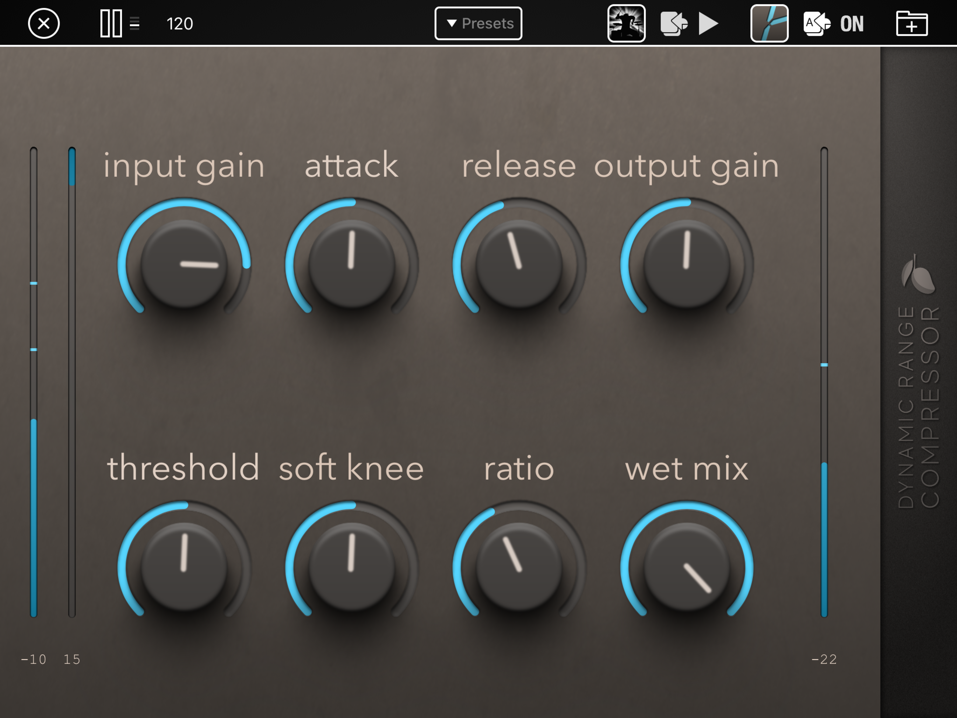Tap the compressor plugin thumbnail icon
This screenshot has width=957, height=718.
(x=769, y=23)
